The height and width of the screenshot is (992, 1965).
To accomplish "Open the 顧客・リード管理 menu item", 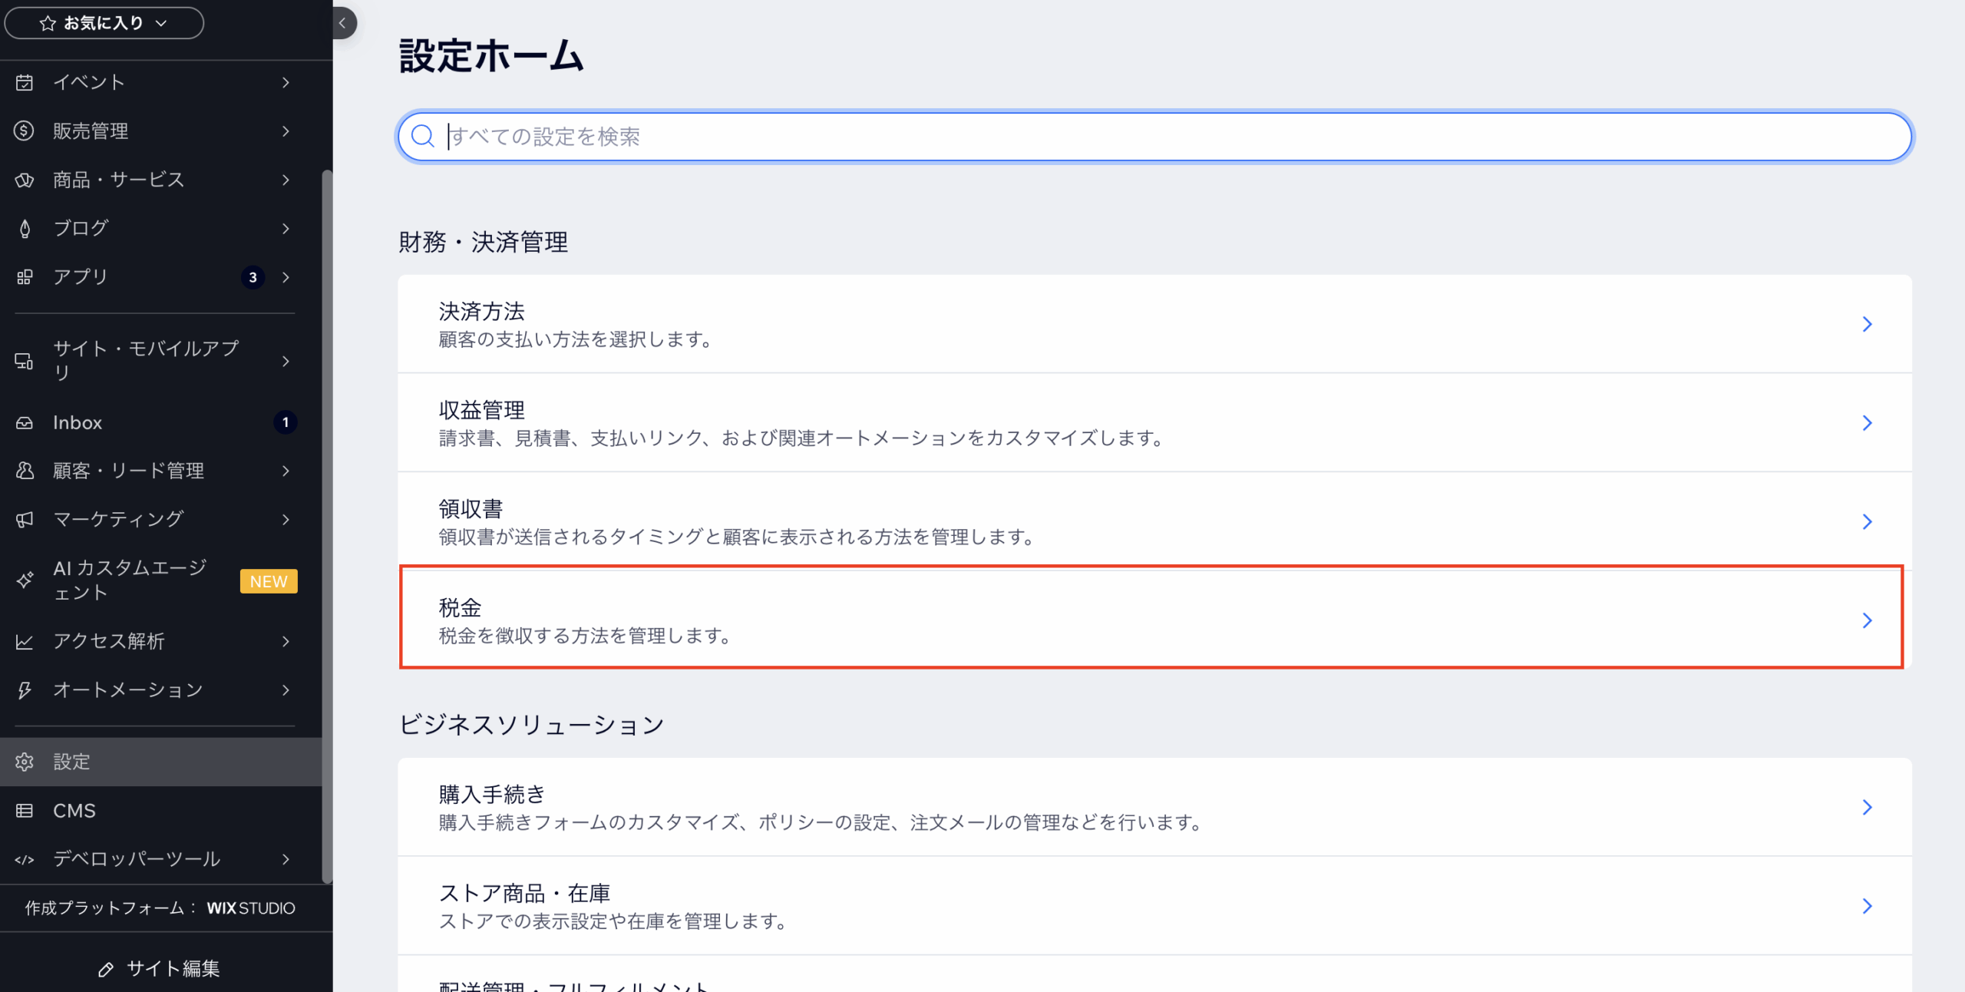I will (127, 471).
